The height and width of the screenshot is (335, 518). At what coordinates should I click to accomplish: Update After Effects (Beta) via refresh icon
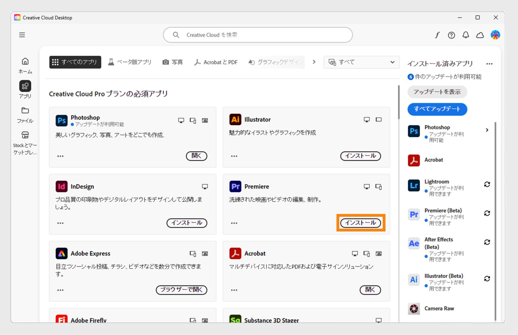click(487, 242)
